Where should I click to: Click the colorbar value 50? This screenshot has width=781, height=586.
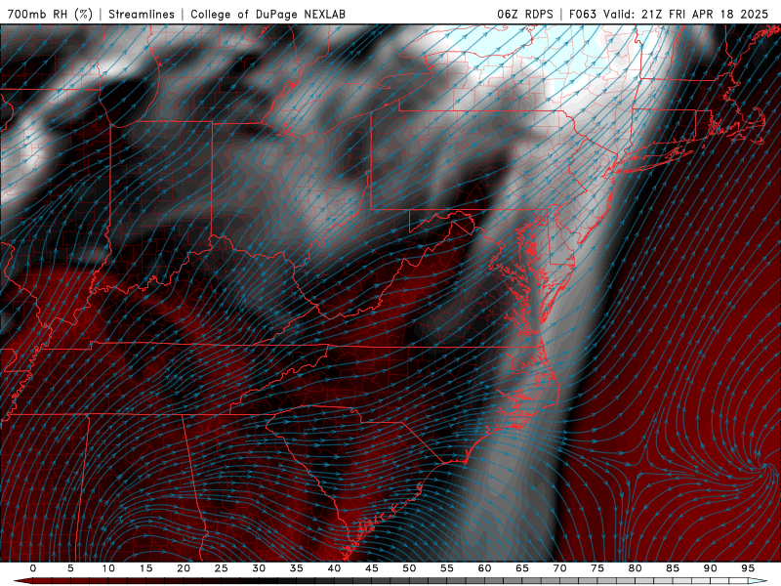point(409,568)
